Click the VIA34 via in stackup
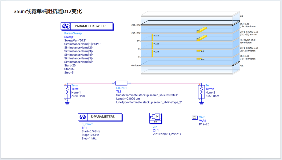Screen dimensions: 282x160 pos(152,53)
